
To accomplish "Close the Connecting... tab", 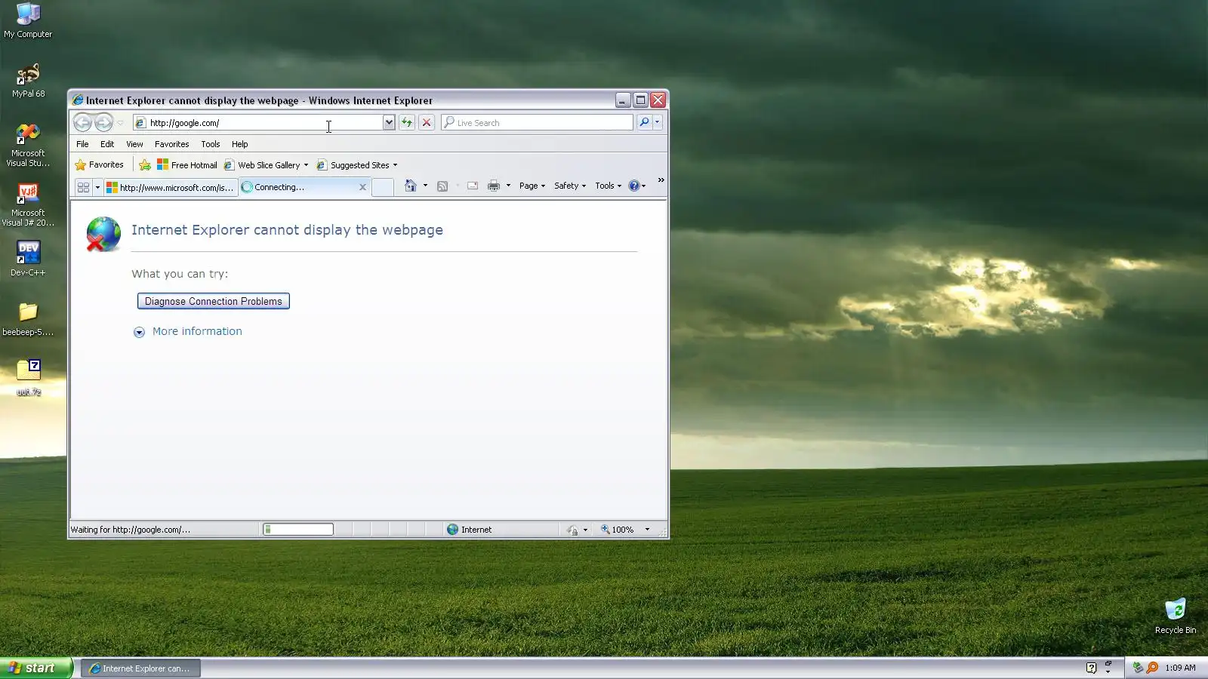I will pos(362,187).
